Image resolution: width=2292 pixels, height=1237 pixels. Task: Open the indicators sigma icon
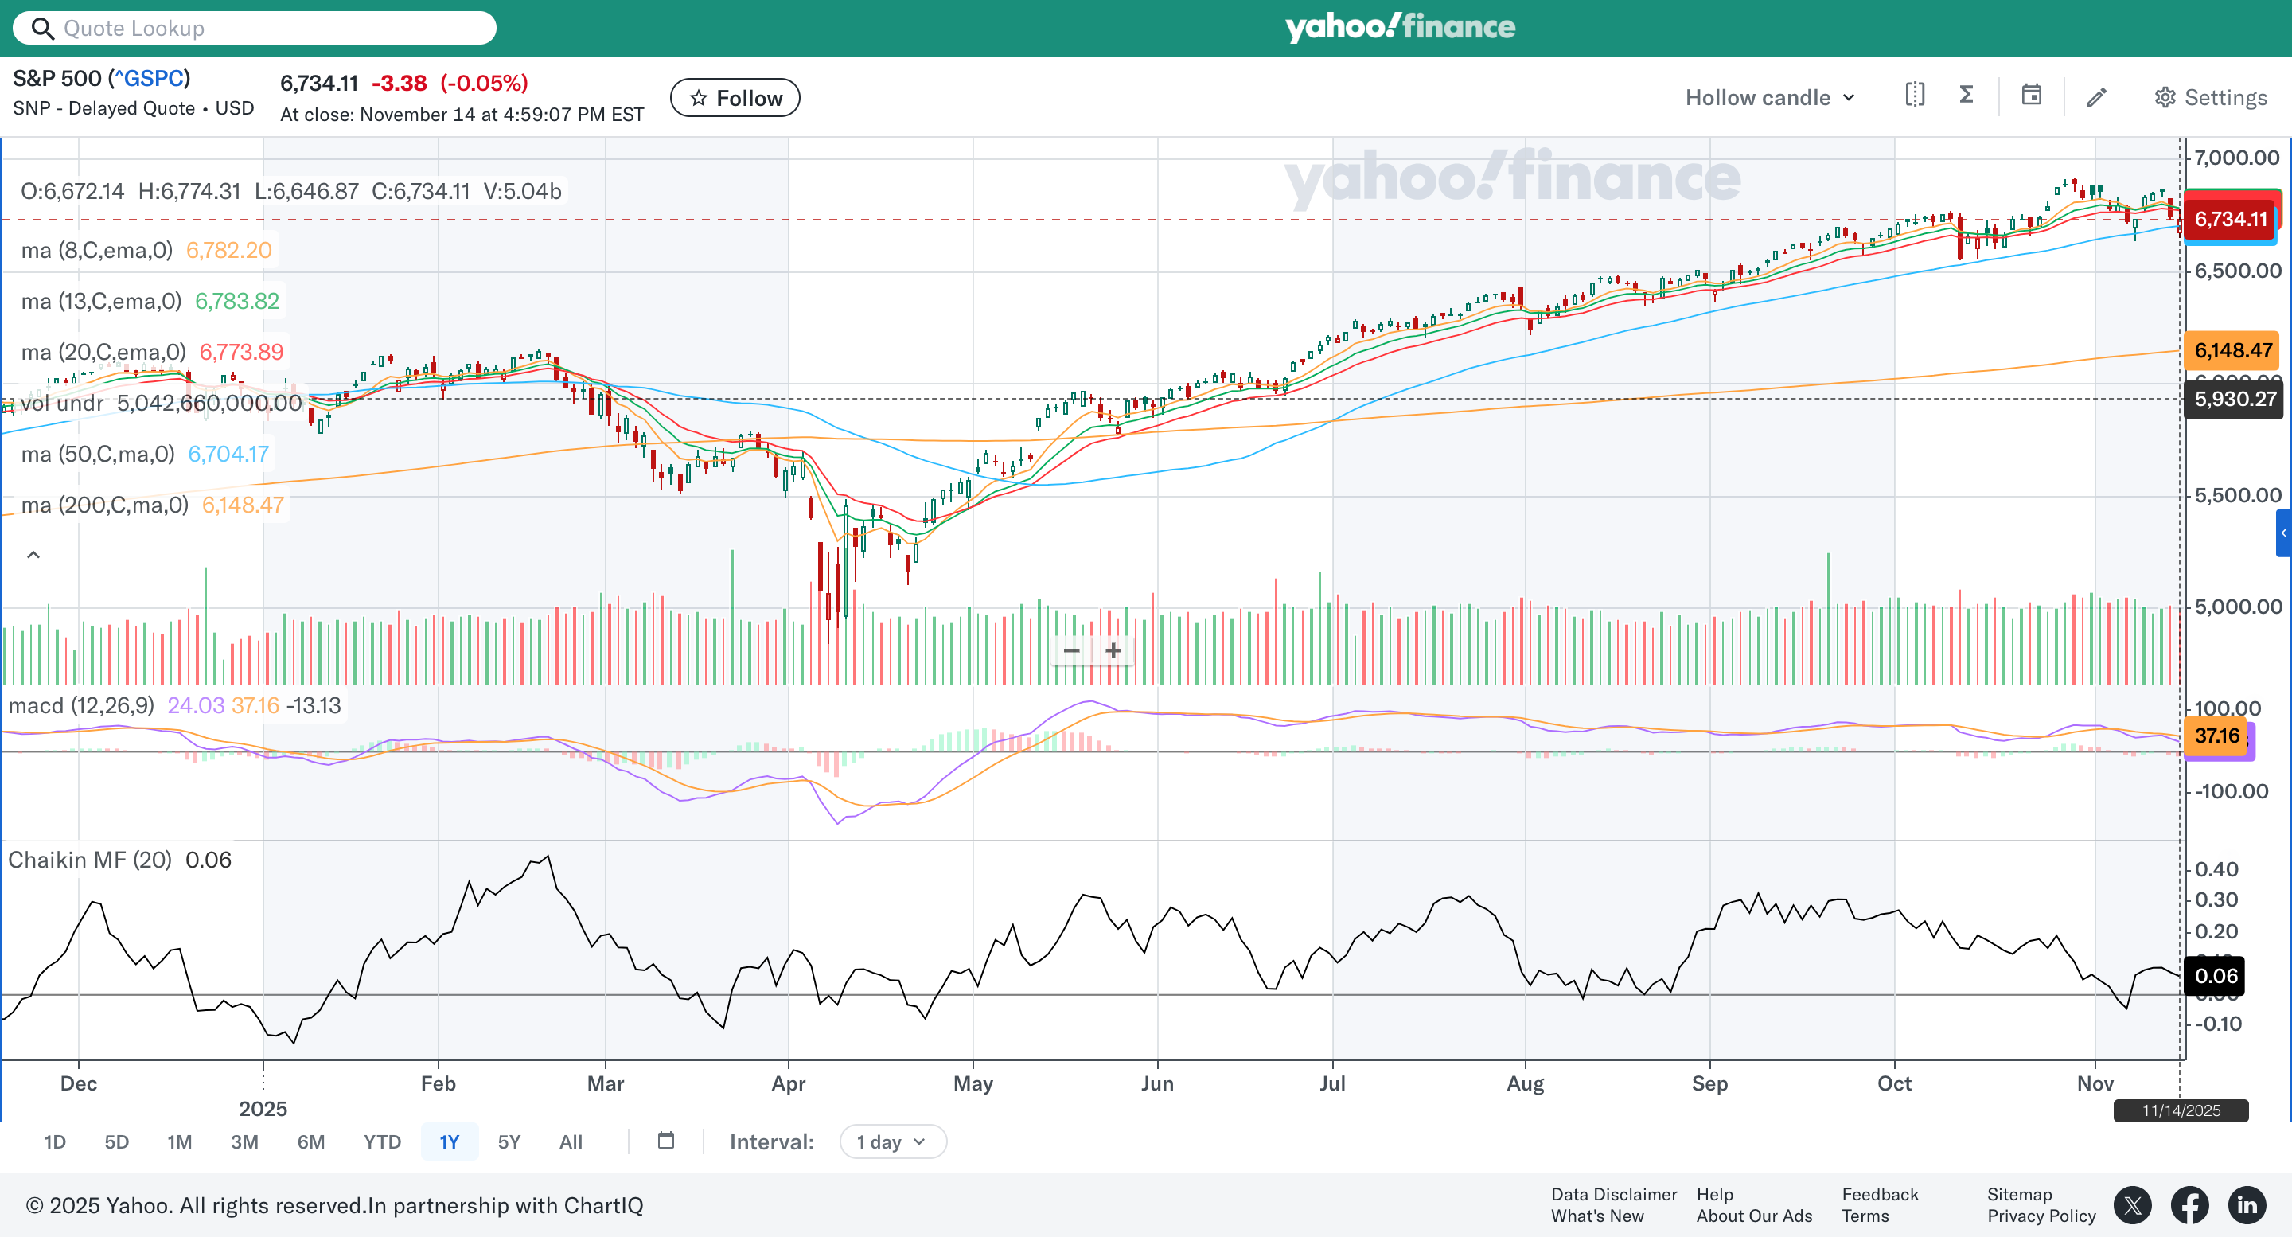click(1967, 96)
